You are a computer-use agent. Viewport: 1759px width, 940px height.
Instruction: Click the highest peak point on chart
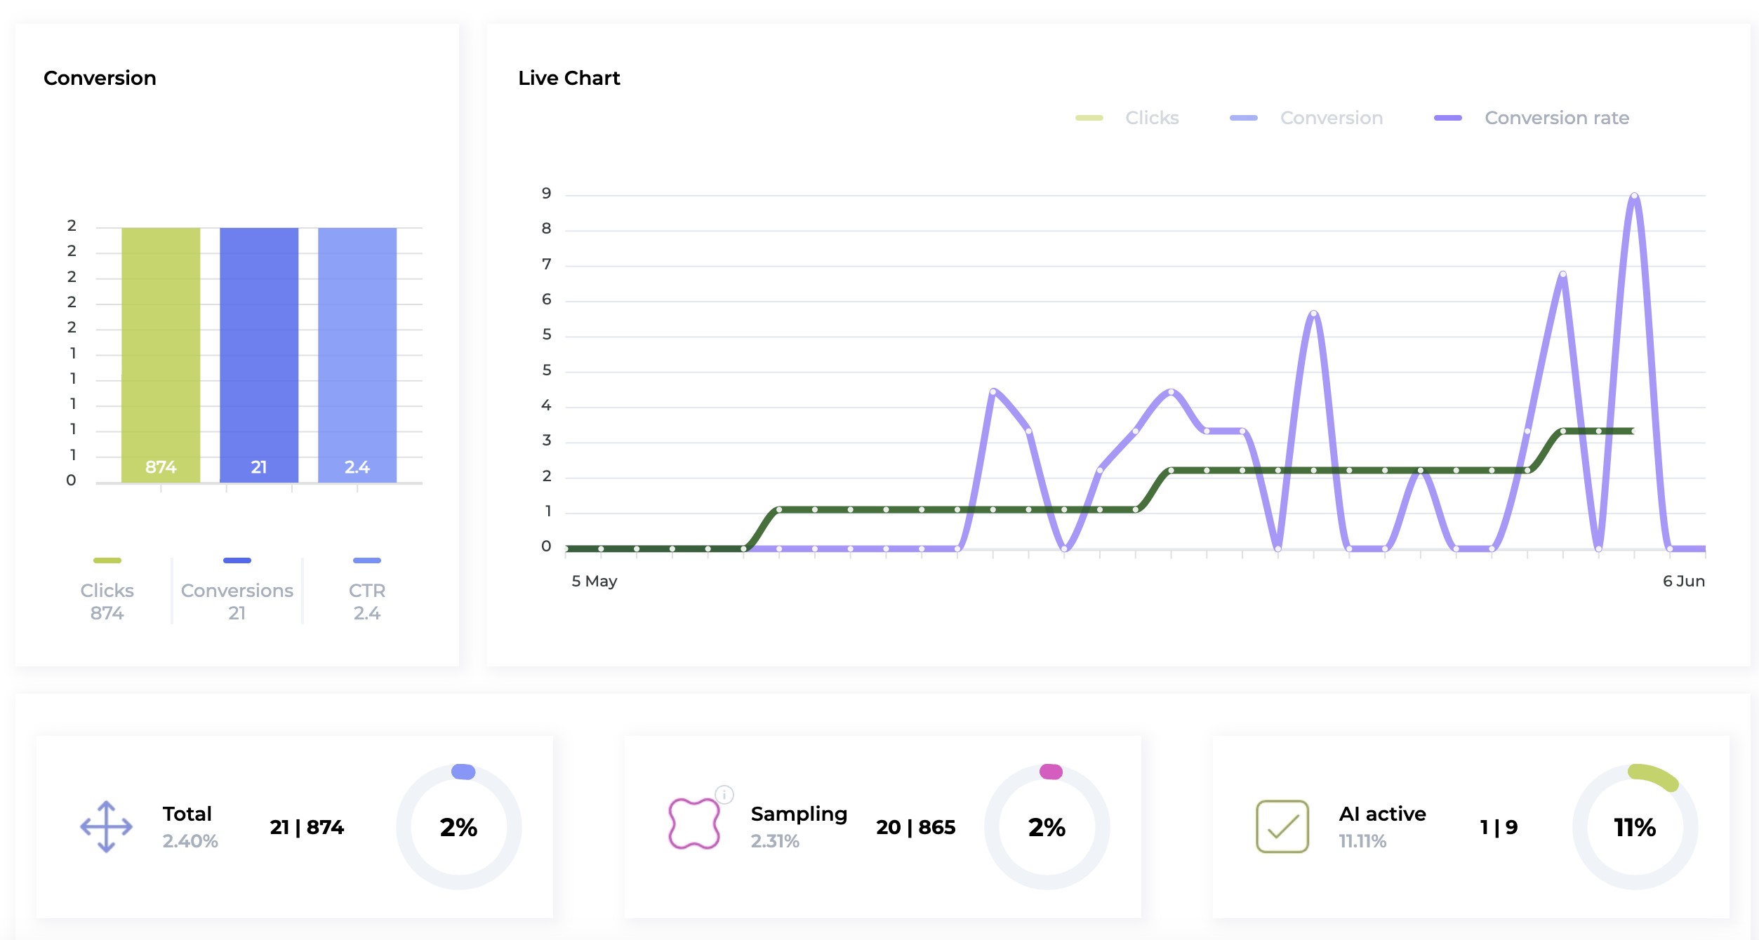tap(1634, 196)
